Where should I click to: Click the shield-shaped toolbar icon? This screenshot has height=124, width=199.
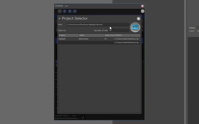[x=65, y=11]
